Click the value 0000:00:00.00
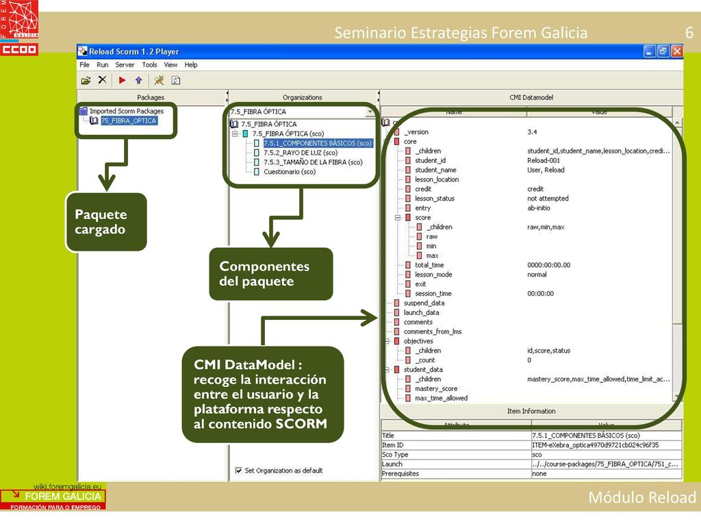Screen dimensions: 701x526 (548, 265)
